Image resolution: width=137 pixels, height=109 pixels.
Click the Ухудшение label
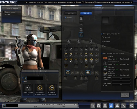(106, 42)
